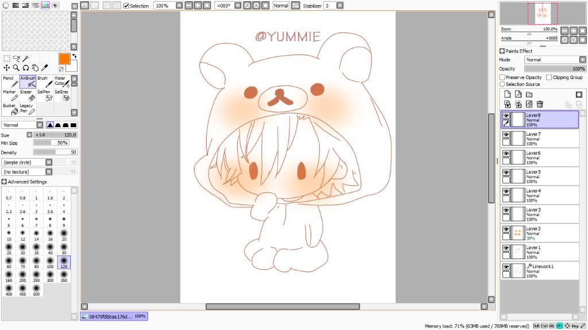The image size is (588, 330).
Task: Flip view horizontally button in top toolbar
Action: pos(296,6)
